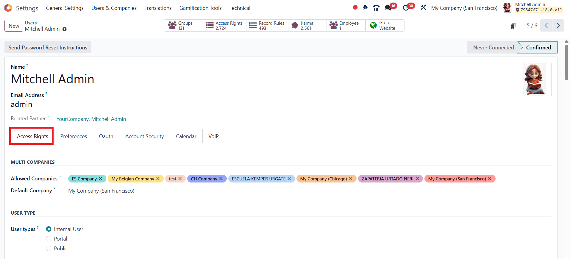
Task: Click Send Password Reset Instructions button
Action: tap(48, 48)
